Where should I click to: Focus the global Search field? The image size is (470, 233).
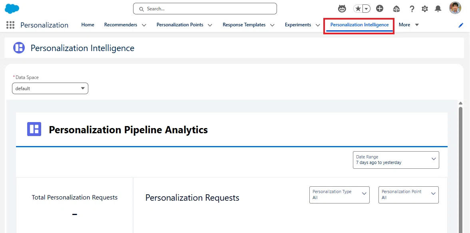[205, 9]
